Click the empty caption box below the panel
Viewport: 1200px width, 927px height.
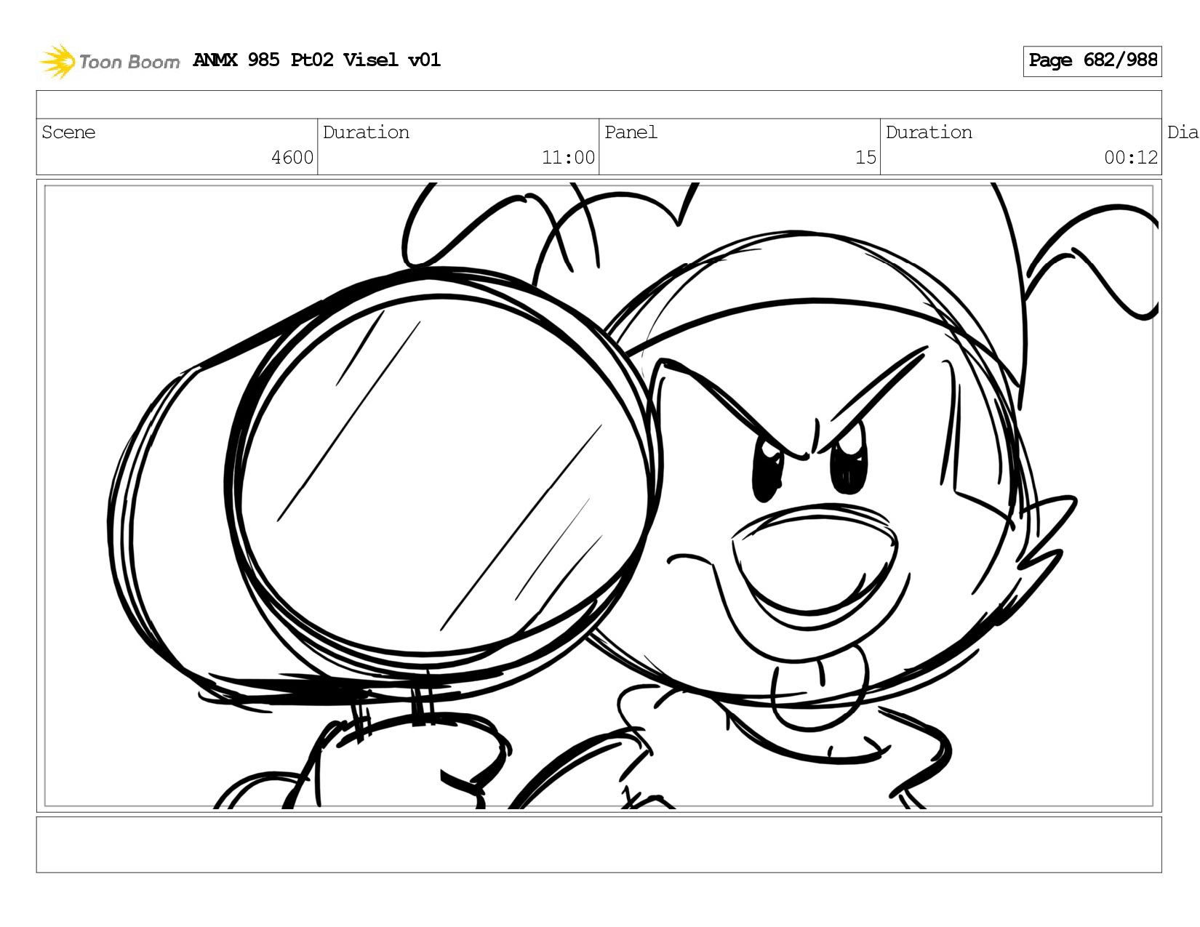599,844
